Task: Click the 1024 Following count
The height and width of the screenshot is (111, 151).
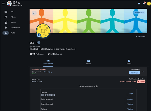Action: click(x=37, y=54)
